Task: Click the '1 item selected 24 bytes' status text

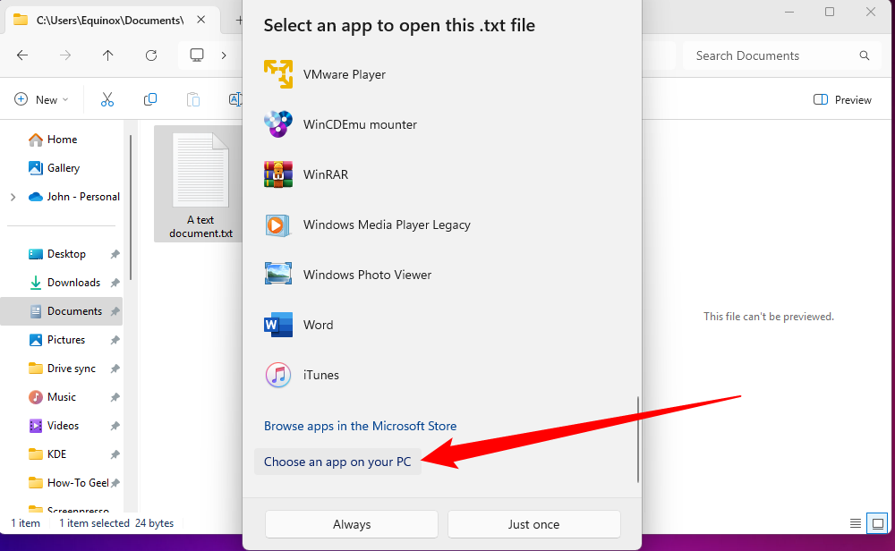Action: pyautogui.click(x=116, y=523)
